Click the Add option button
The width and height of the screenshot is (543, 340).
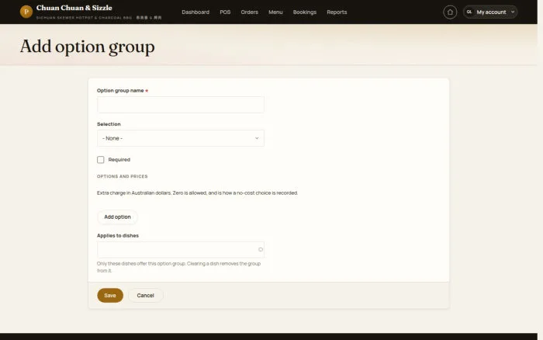[117, 217]
